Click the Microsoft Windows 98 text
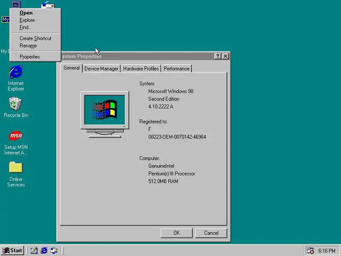 pos(171,91)
